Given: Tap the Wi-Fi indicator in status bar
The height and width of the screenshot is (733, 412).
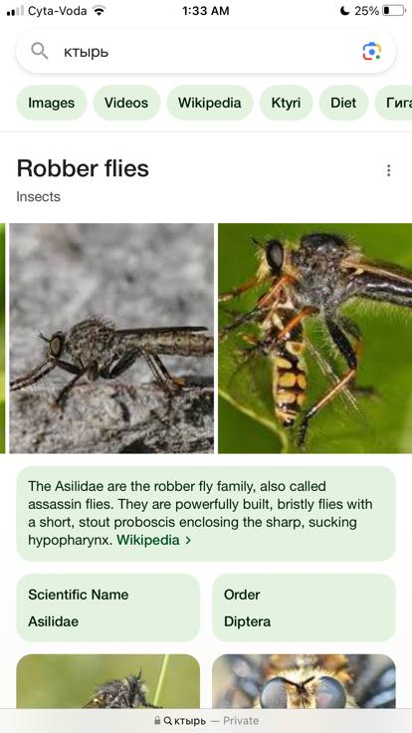Looking at the screenshot, I should coord(99,10).
